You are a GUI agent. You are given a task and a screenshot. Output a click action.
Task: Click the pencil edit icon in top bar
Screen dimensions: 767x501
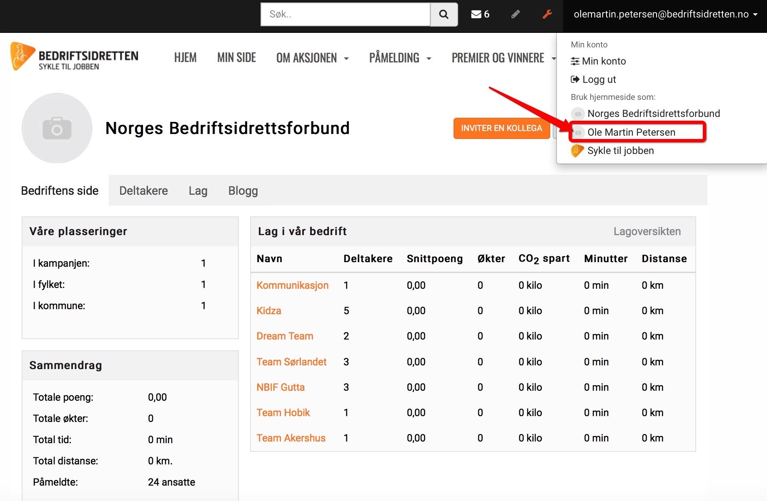point(516,15)
